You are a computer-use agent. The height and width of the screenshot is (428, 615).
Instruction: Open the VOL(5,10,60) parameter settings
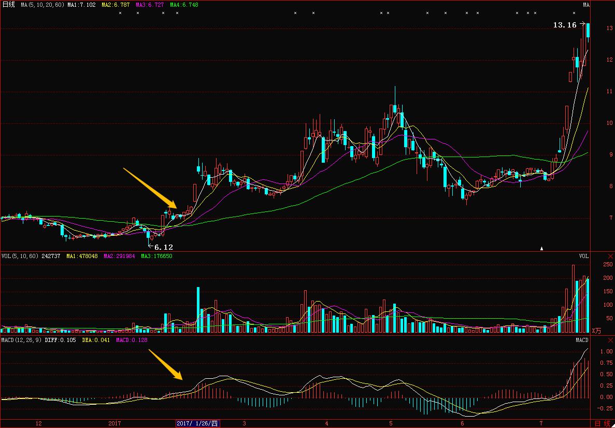[x=19, y=256]
